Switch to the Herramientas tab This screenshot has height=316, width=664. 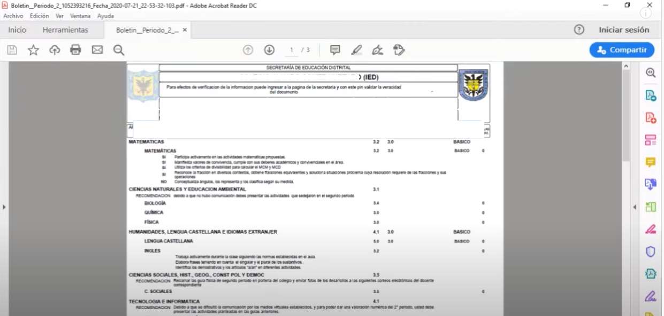(x=65, y=30)
